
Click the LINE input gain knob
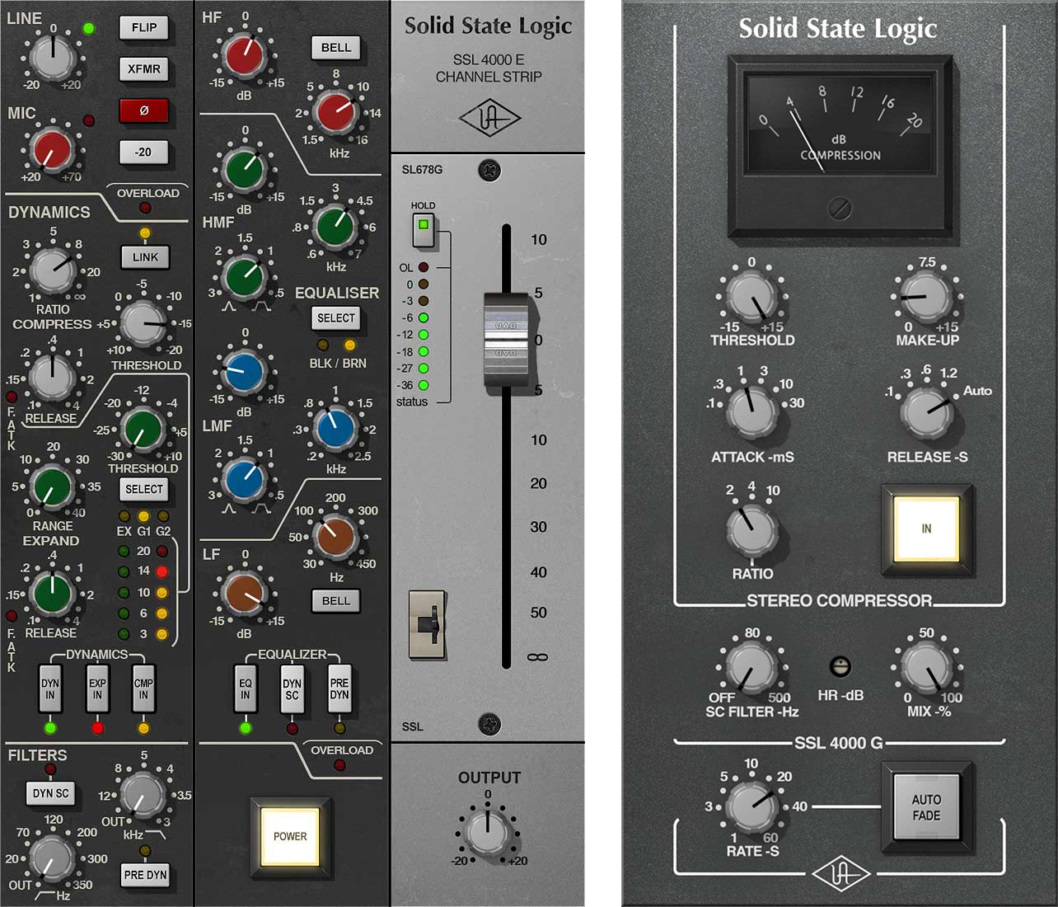click(53, 57)
